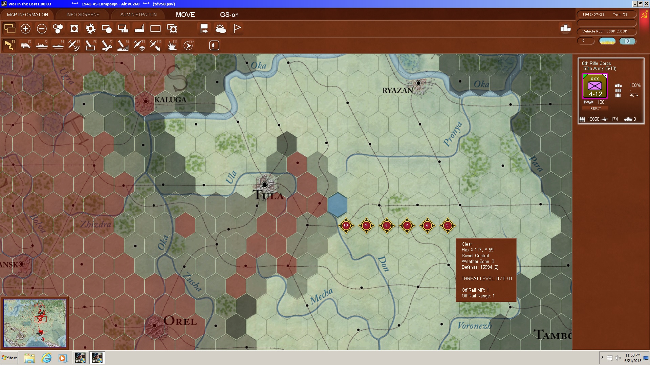650x365 pixels.
Task: Click the highlighted blue hex near Tula
Action: pyautogui.click(x=337, y=205)
